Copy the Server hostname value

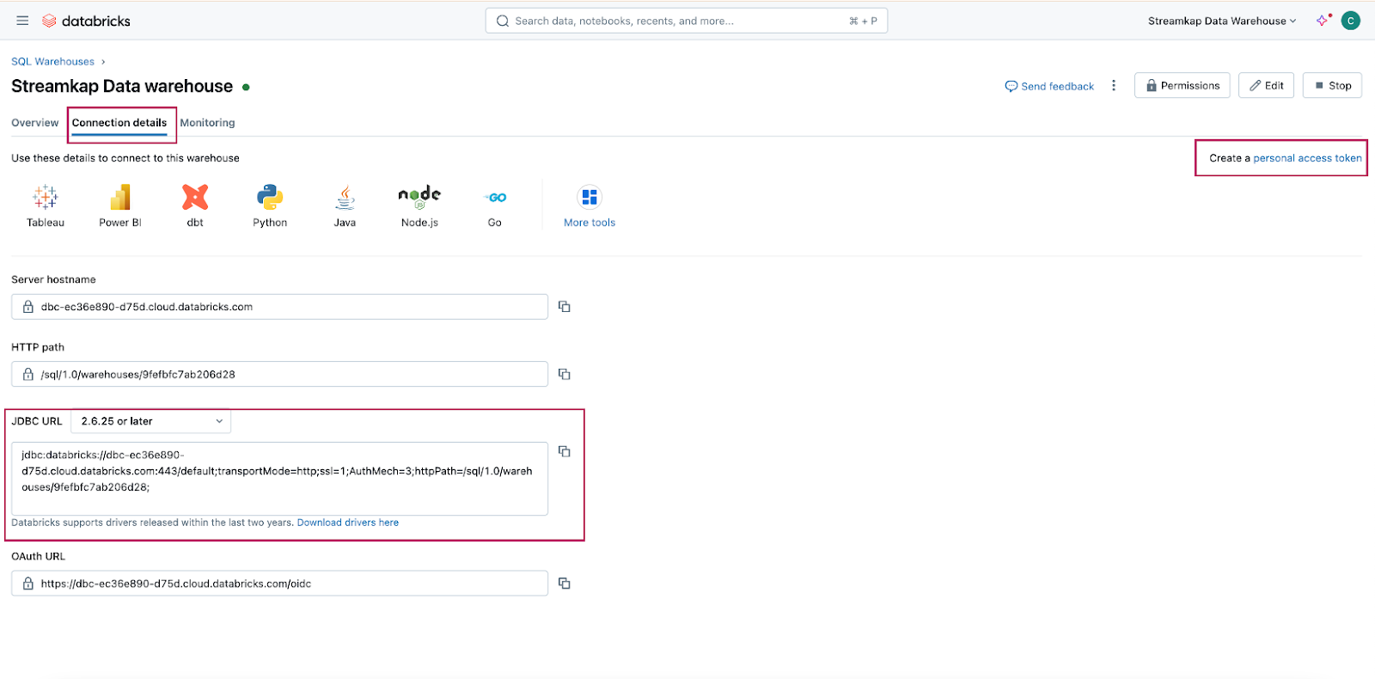click(x=565, y=307)
